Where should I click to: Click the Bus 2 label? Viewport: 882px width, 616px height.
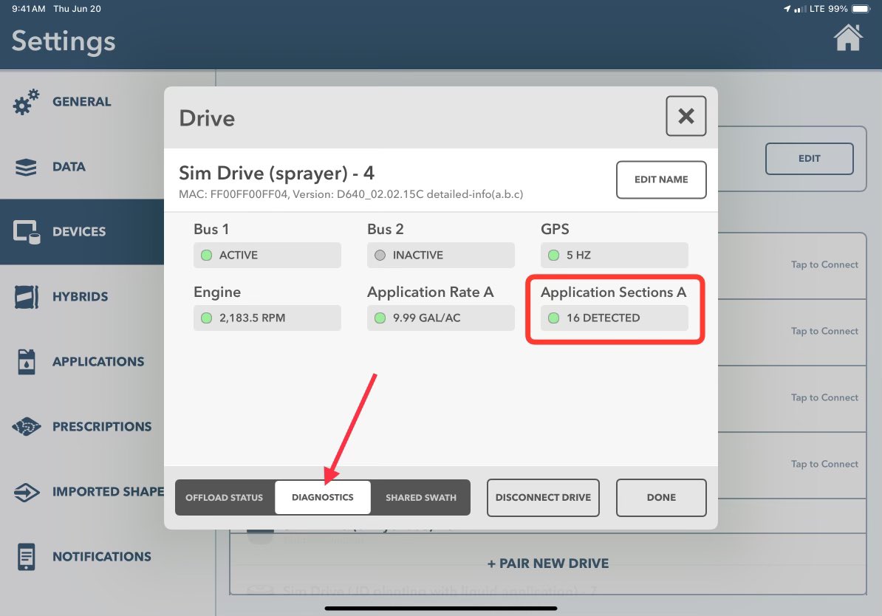pos(386,230)
